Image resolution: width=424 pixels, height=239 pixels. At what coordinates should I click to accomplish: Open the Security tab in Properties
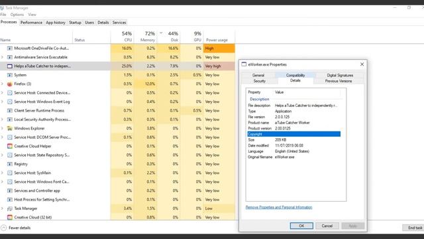[x=259, y=81]
